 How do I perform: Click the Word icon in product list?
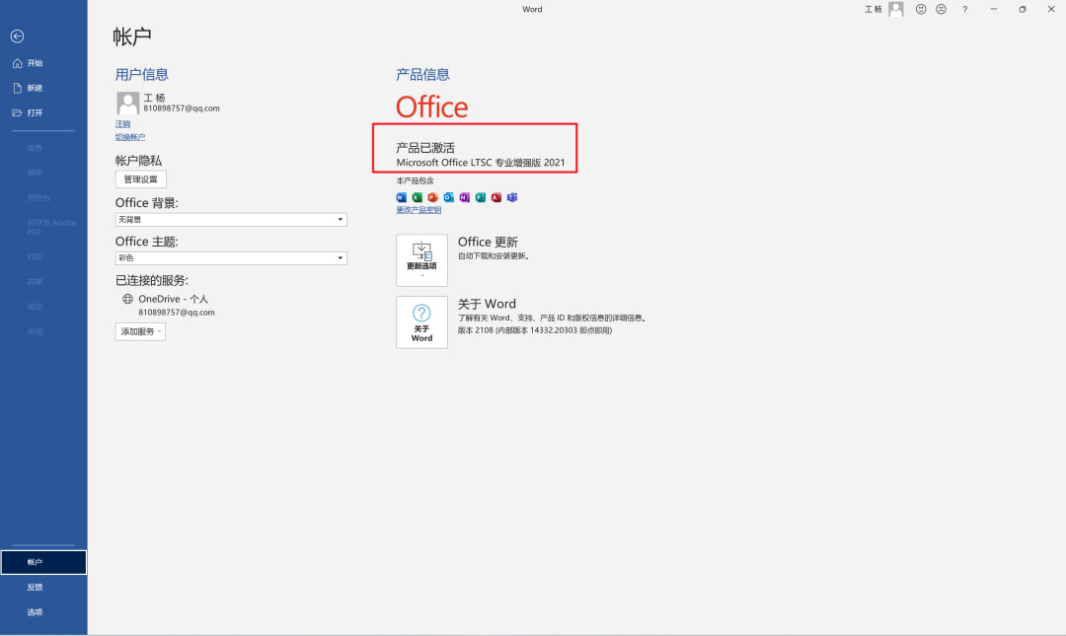(401, 197)
